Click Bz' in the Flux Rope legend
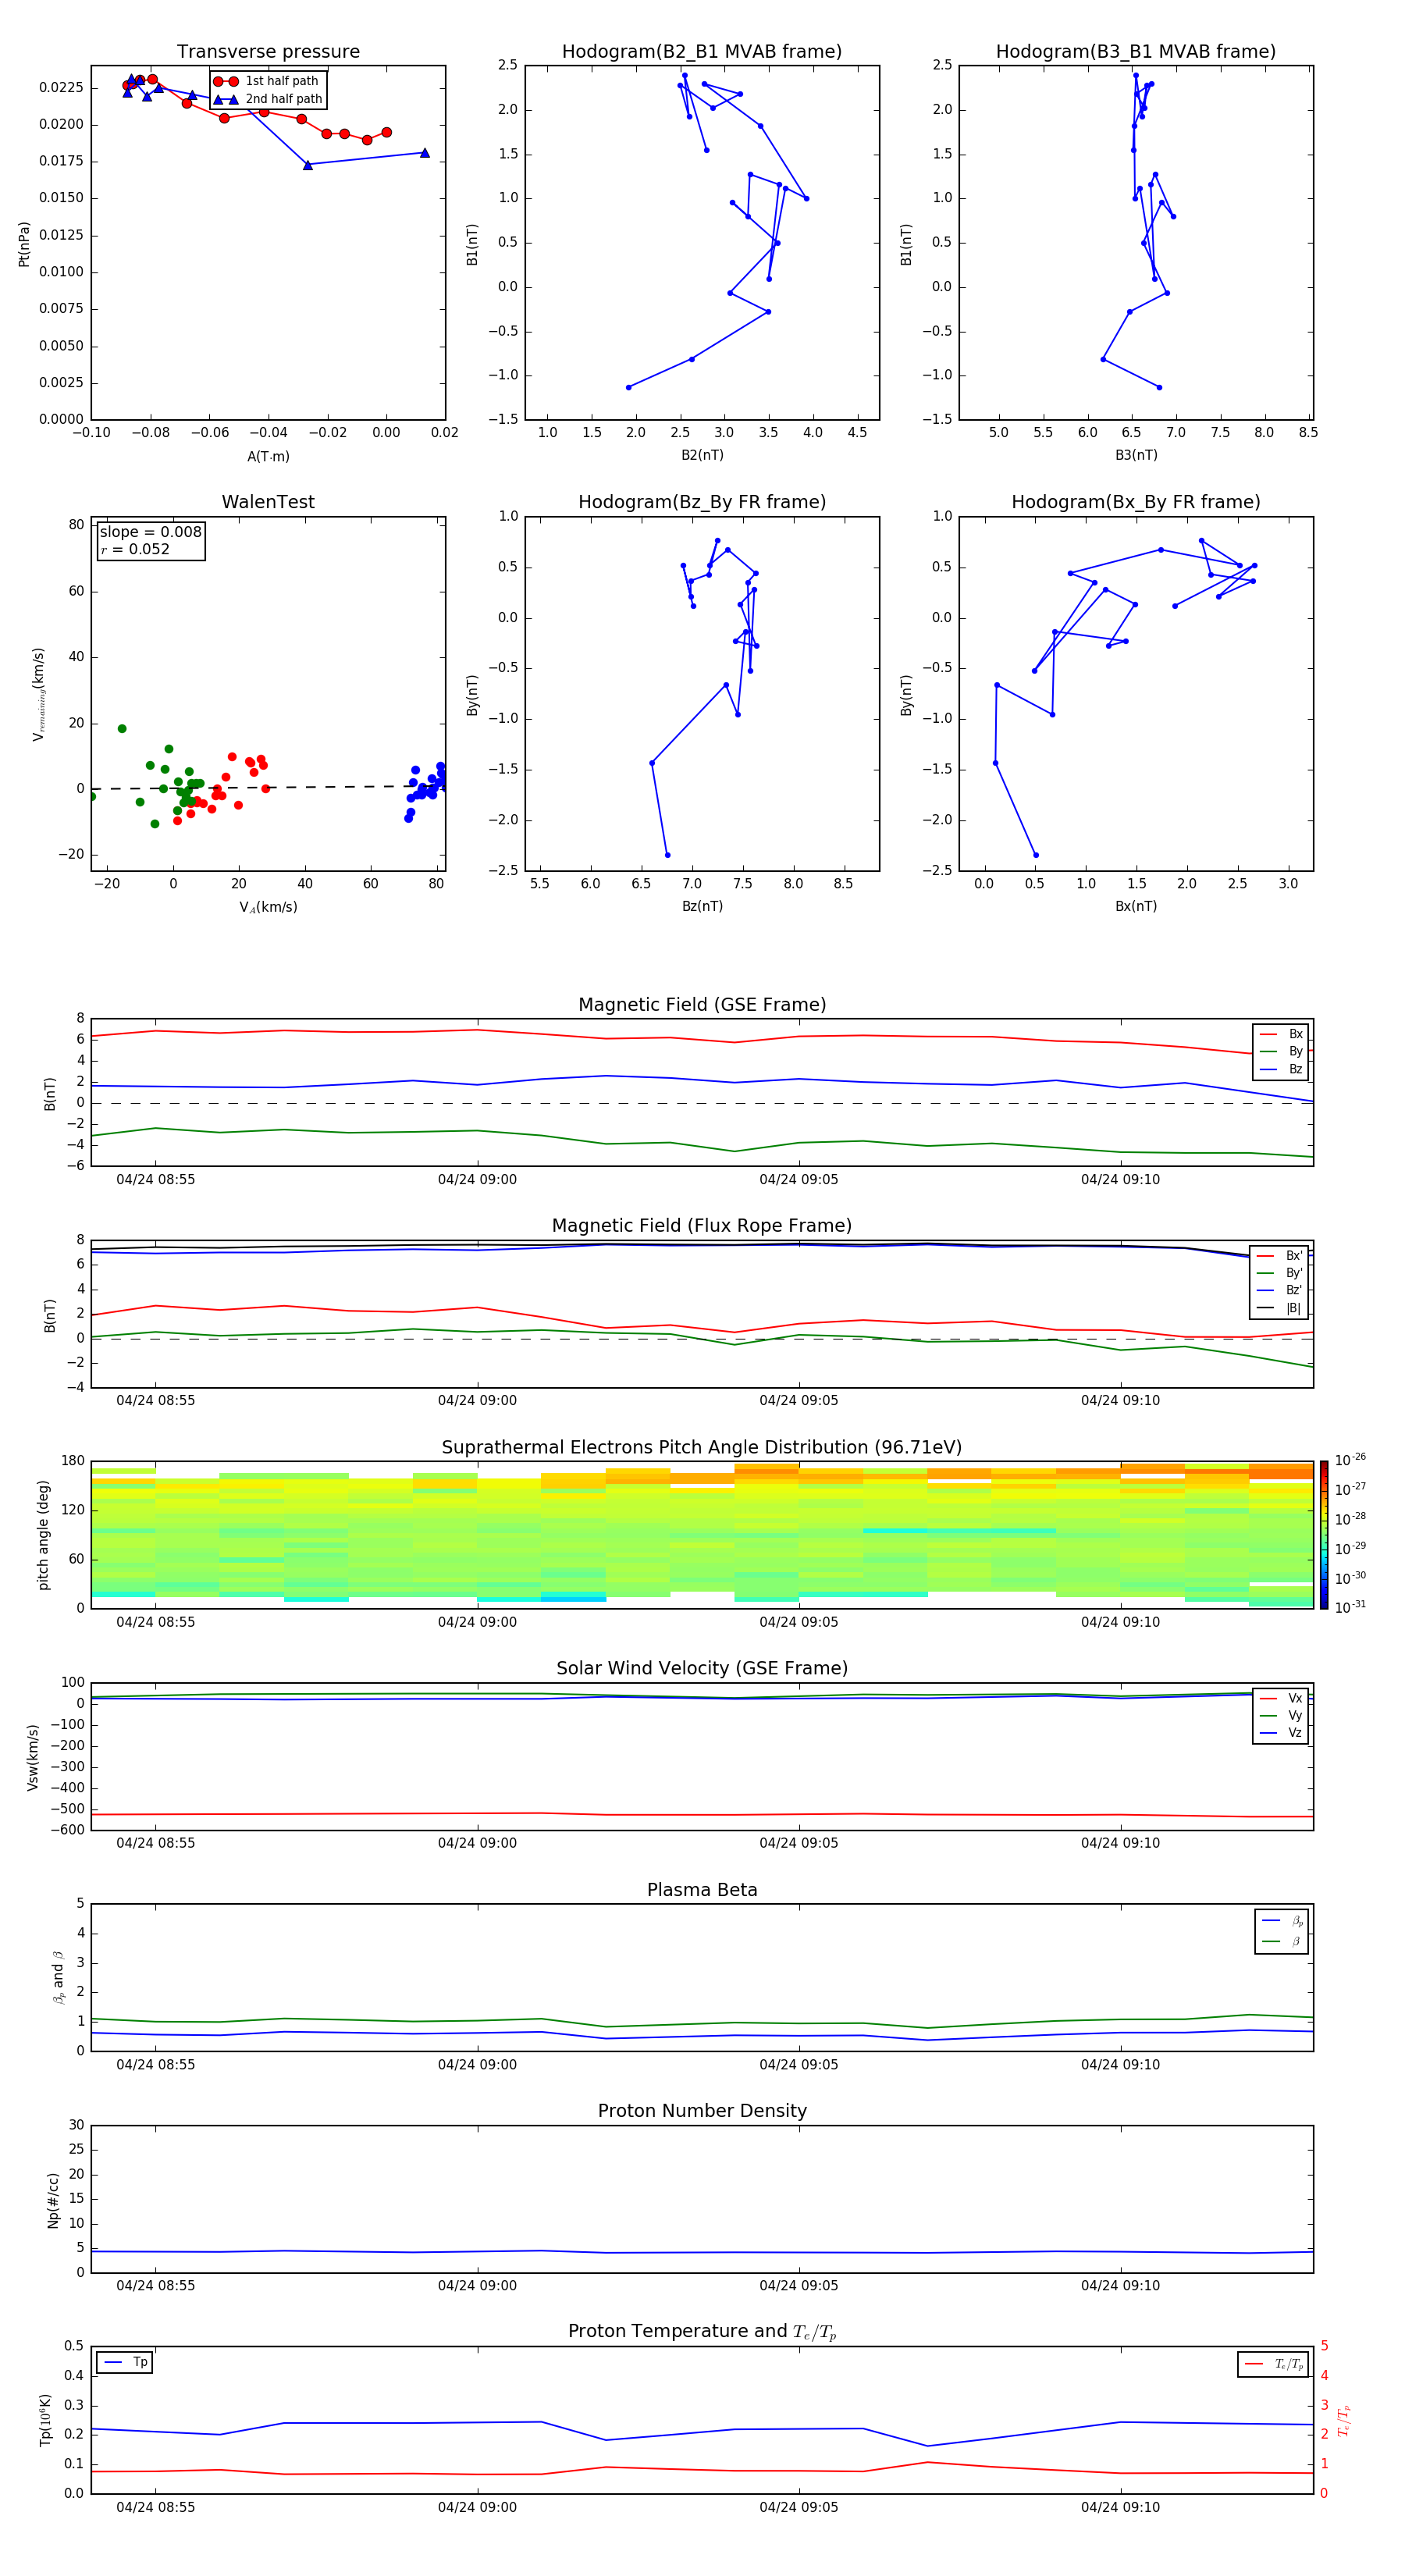This screenshot has width=1405, height=2576. point(1294,1290)
